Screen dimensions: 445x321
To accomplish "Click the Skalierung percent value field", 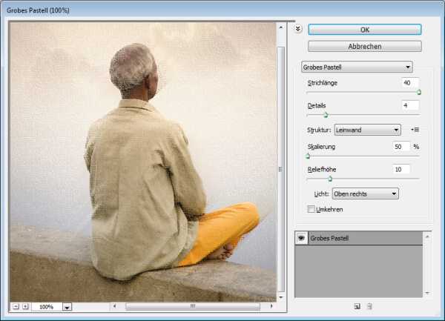I will (x=401, y=147).
